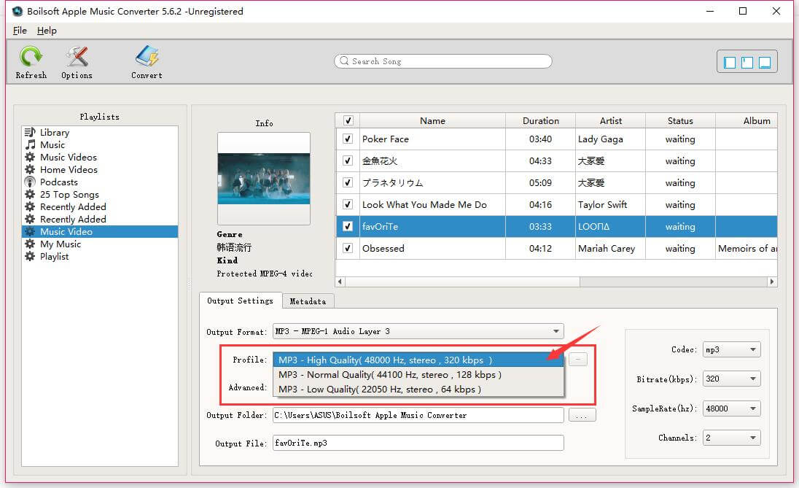Switch to the third layout view icon

coord(764,62)
